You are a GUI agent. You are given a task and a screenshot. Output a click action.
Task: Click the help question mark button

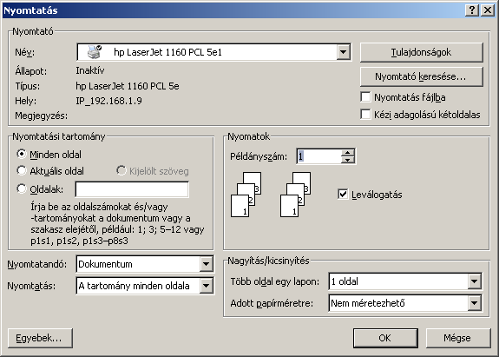click(472, 10)
